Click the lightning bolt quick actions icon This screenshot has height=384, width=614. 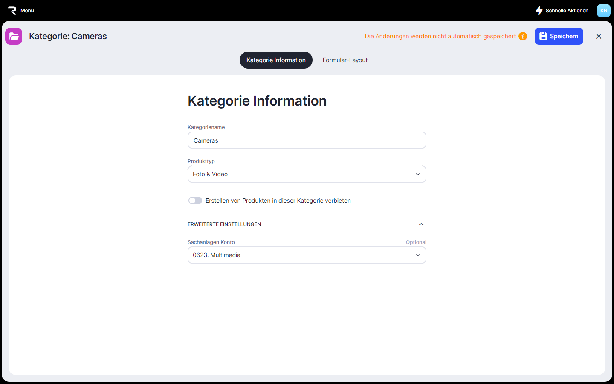pos(539,11)
